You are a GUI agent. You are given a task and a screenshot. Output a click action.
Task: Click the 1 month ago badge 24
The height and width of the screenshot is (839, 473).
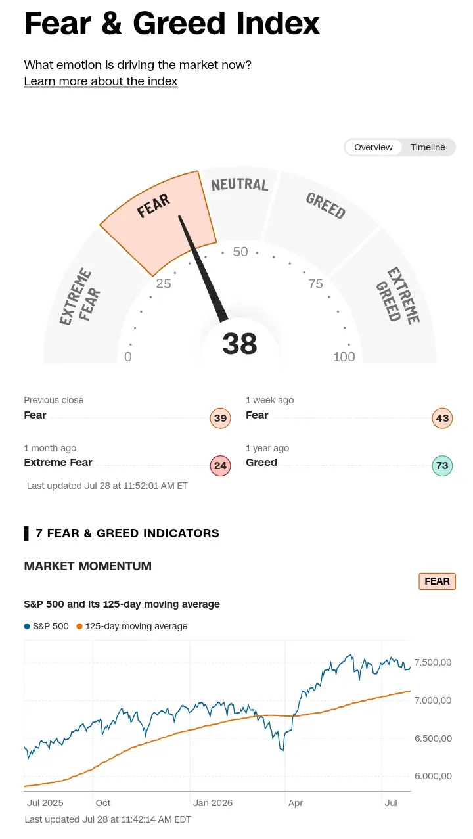click(x=220, y=466)
